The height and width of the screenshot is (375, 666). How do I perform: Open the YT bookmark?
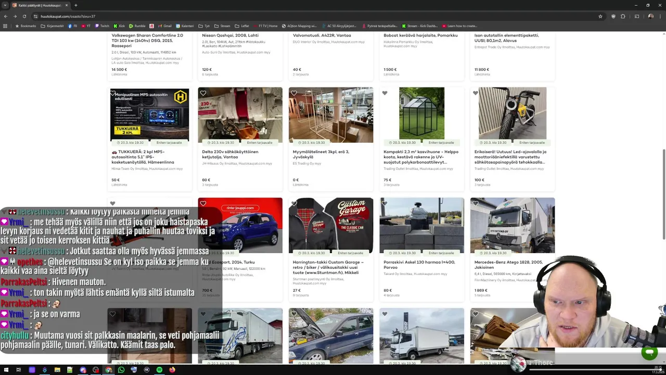pos(86,26)
